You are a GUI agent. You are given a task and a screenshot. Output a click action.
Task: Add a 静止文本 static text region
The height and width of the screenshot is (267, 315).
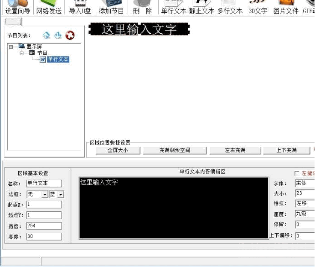pos(201,7)
